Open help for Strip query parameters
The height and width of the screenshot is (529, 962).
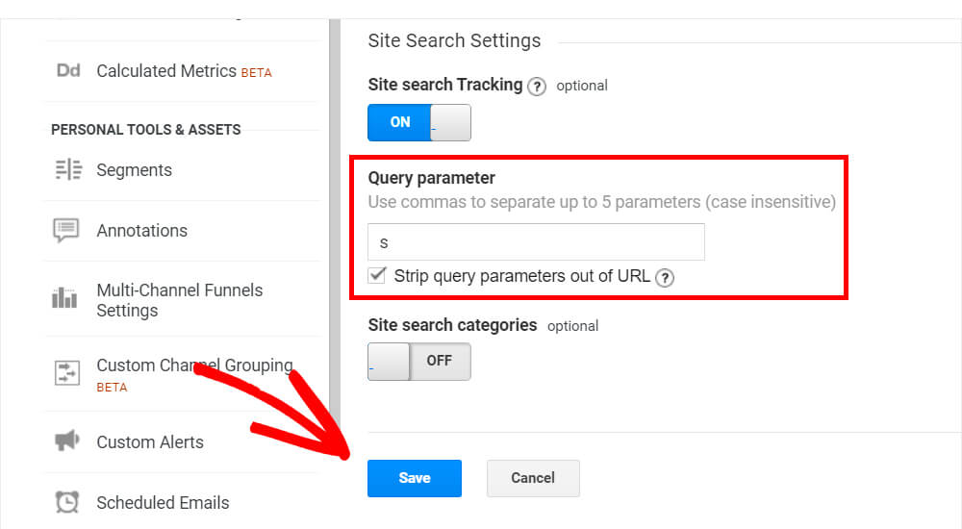[665, 278]
